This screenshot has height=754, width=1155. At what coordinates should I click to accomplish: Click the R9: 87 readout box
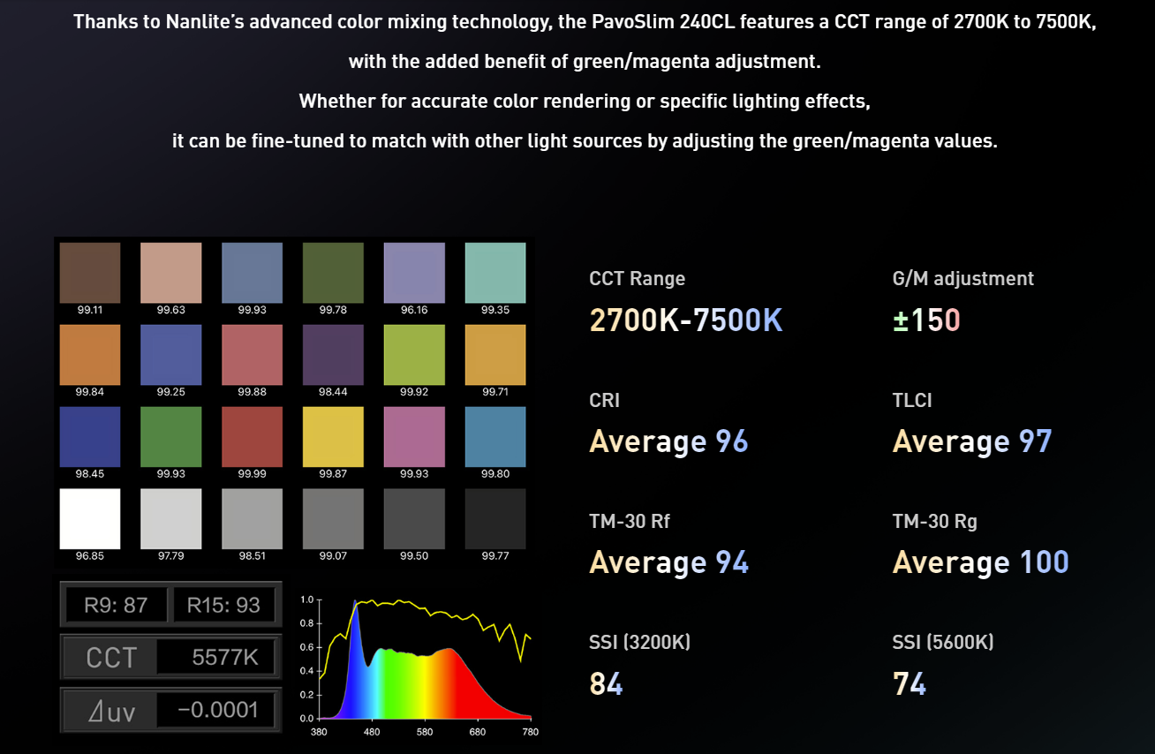pyautogui.click(x=116, y=606)
